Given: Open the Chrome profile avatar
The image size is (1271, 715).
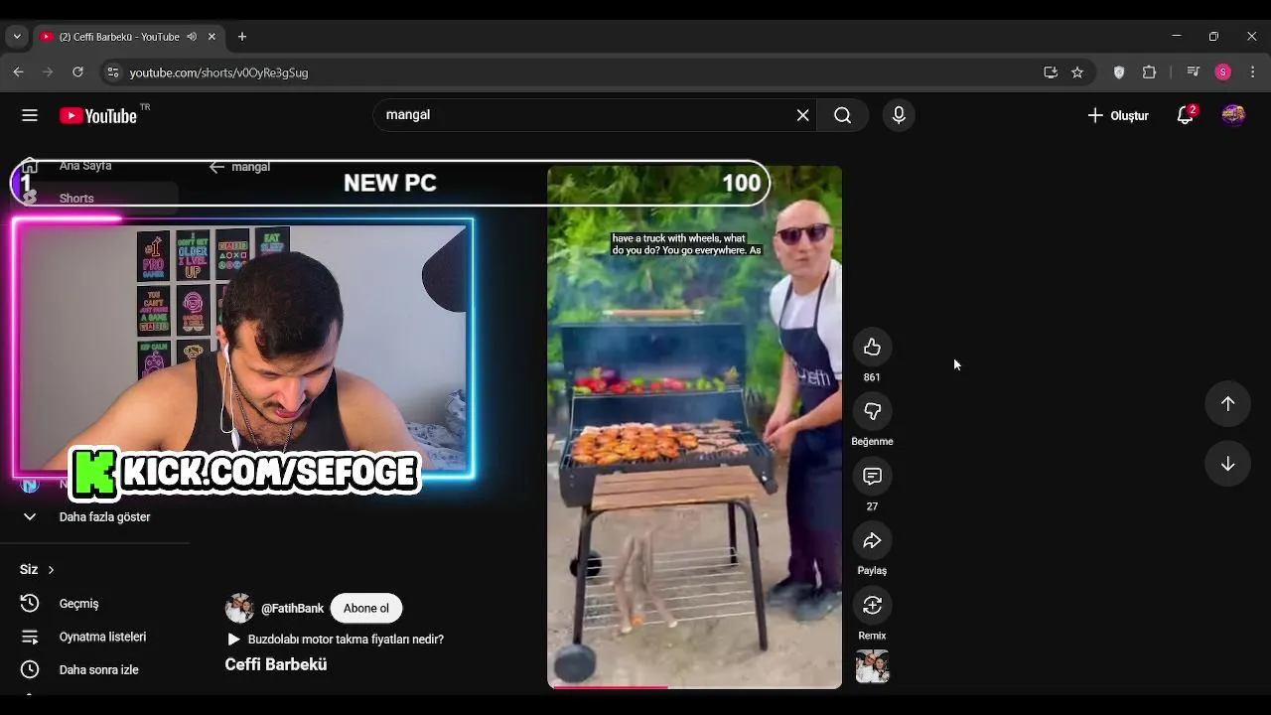Looking at the screenshot, I should tap(1223, 72).
